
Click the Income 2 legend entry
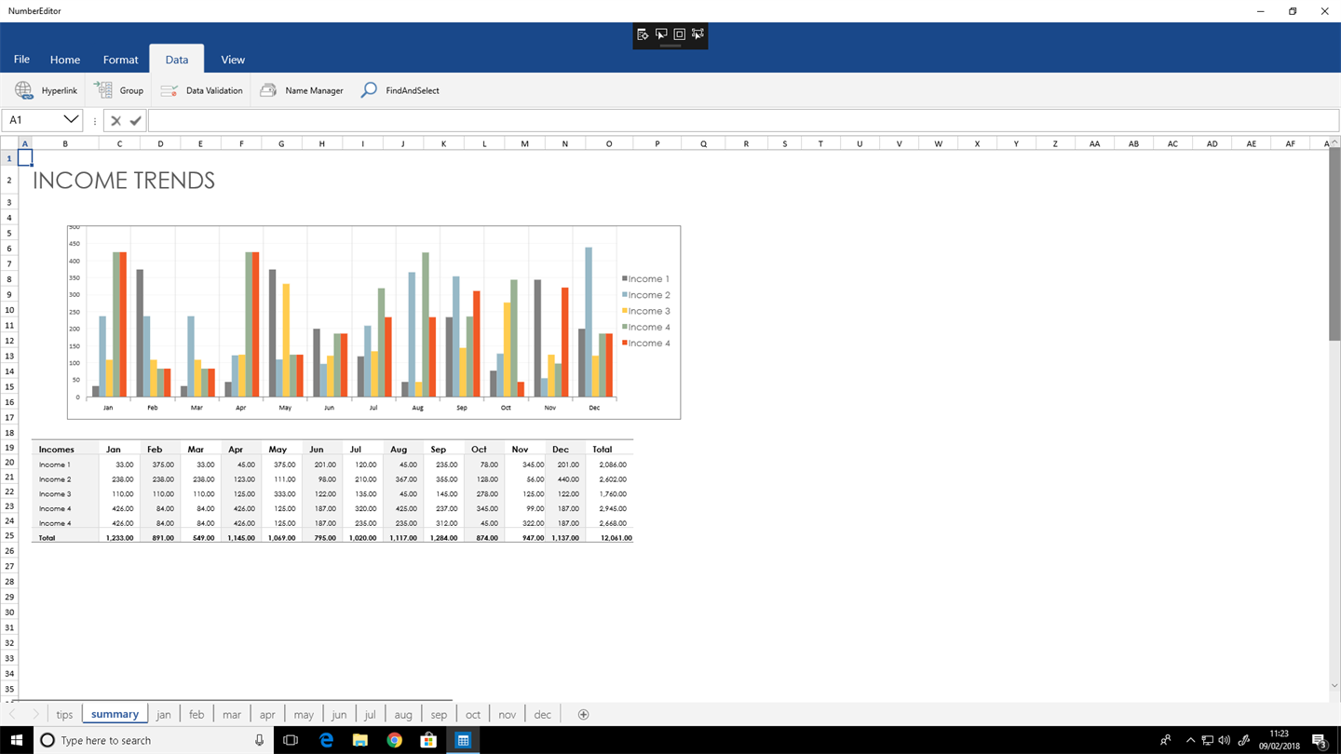click(646, 295)
